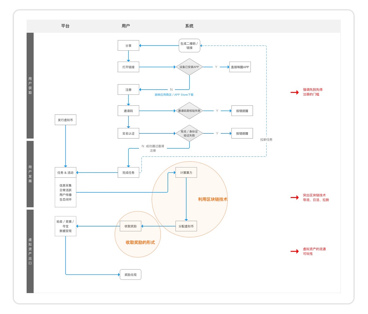This screenshot has height=314, width=368.
Task: Click the 发行虚拟币 box
Action: pos(66,120)
